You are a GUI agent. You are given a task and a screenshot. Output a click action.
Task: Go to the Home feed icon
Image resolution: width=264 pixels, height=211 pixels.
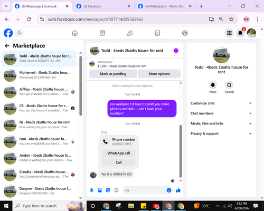click(x=75, y=33)
